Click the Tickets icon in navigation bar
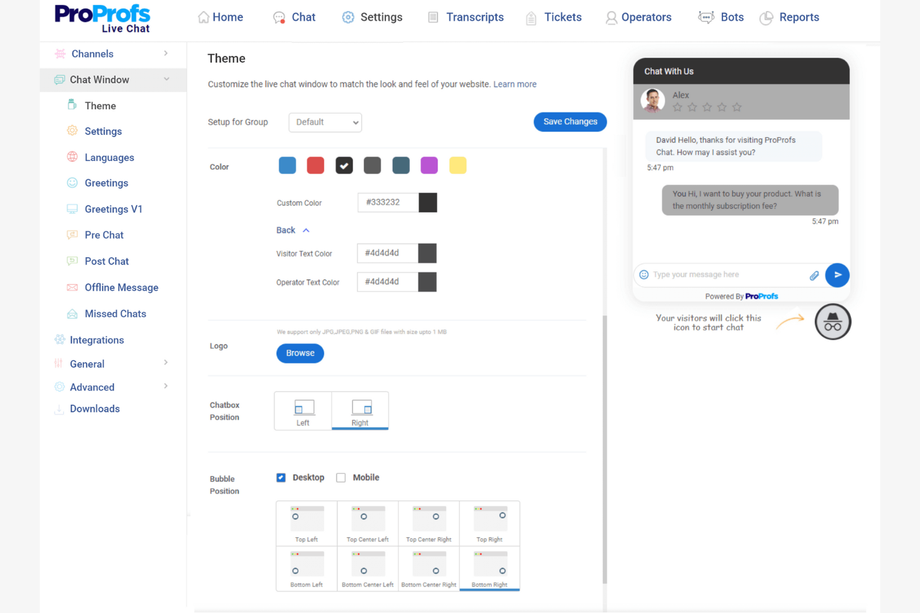The image size is (920, 613). pyautogui.click(x=531, y=18)
